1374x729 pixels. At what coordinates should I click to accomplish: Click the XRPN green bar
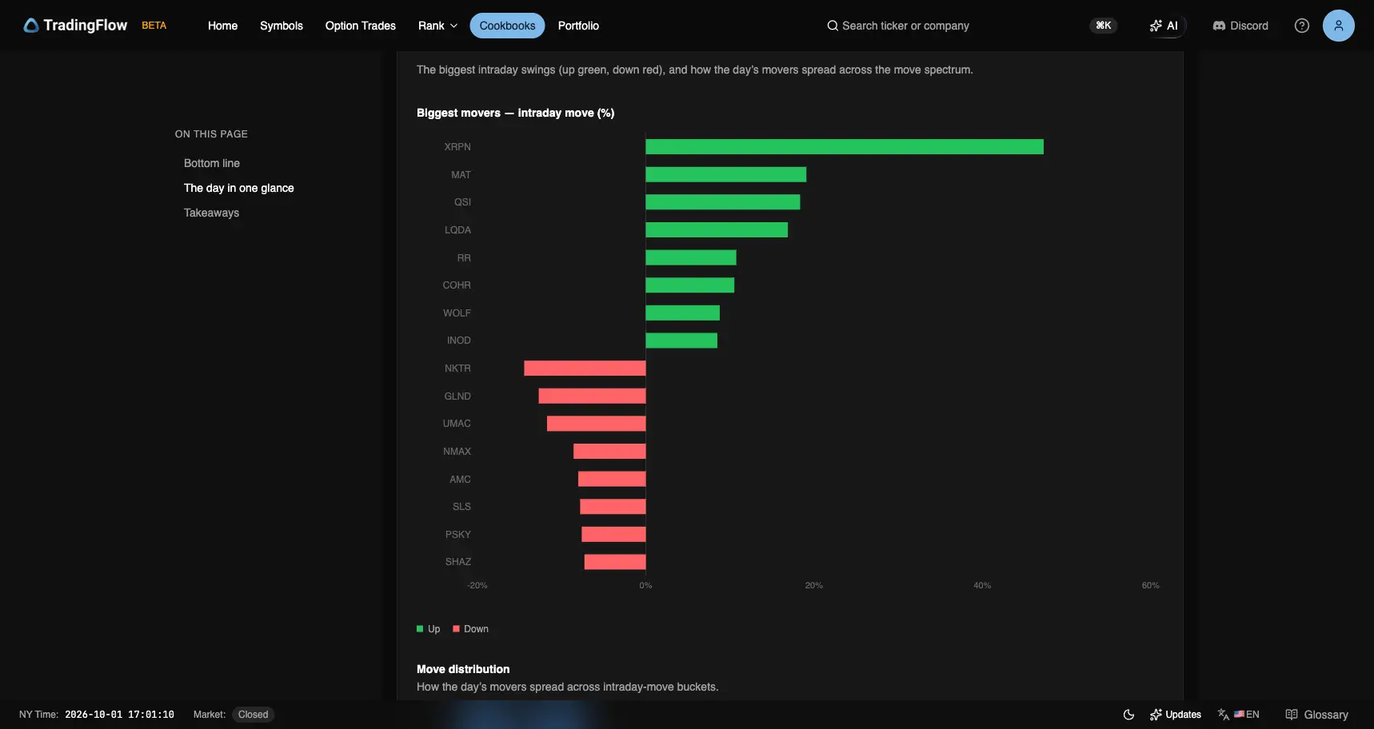point(845,146)
